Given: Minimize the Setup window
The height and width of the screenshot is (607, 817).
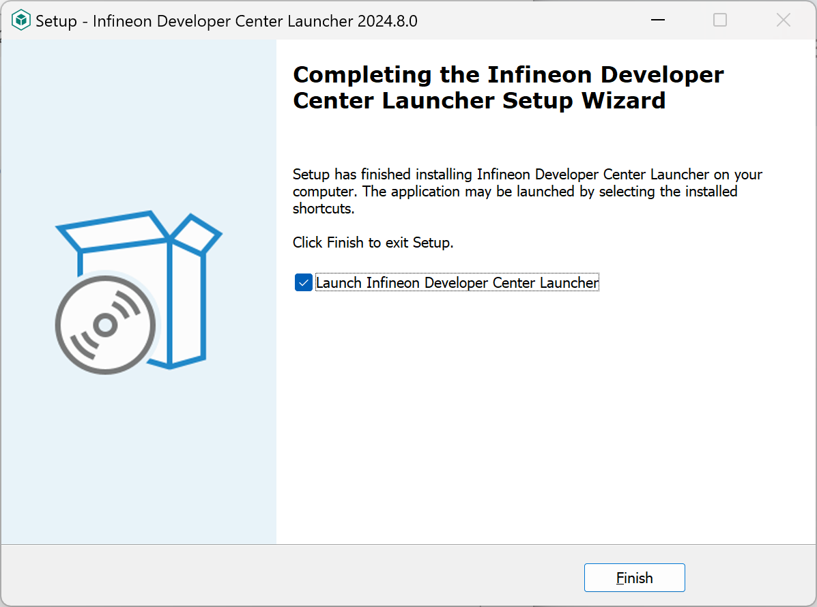Looking at the screenshot, I should click(x=658, y=20).
